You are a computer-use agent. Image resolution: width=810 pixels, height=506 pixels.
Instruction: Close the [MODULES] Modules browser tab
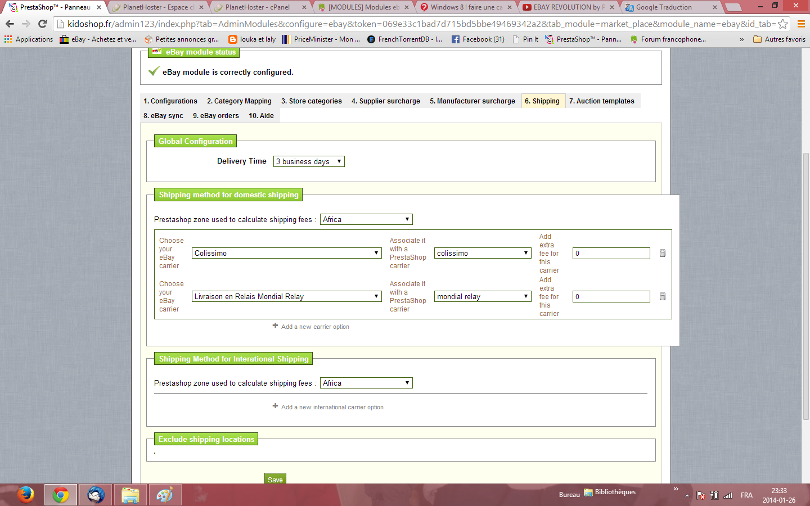(x=407, y=7)
